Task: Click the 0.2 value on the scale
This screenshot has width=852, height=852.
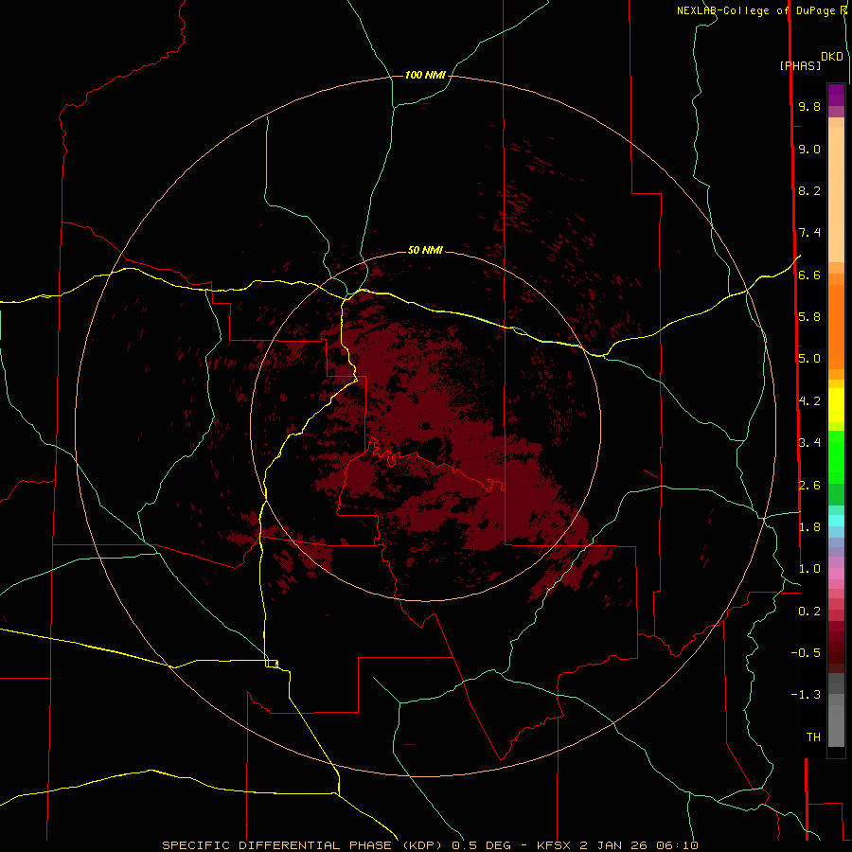Action: pyautogui.click(x=809, y=612)
